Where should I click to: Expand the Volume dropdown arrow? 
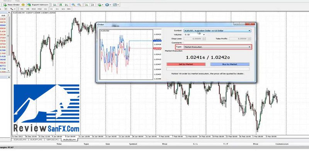click(204, 34)
